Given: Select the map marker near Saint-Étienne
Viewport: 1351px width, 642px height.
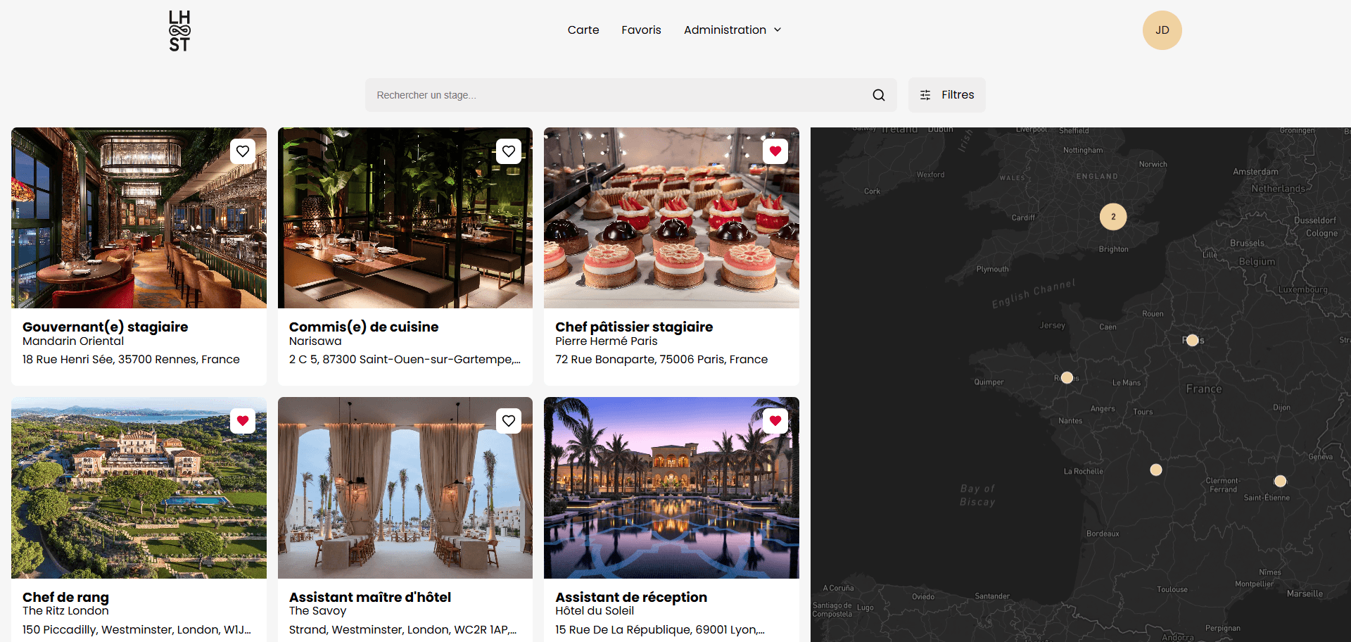Looking at the screenshot, I should pyautogui.click(x=1280, y=481).
